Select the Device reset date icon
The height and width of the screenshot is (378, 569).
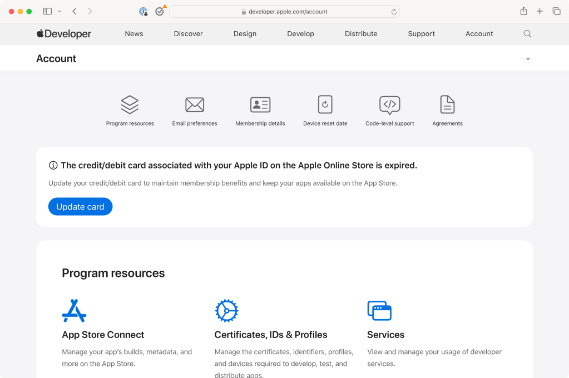point(325,104)
